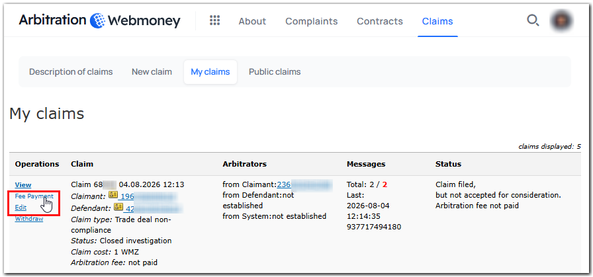Open the New claim tab
Viewport: 593px width, 277px height.
click(x=152, y=72)
